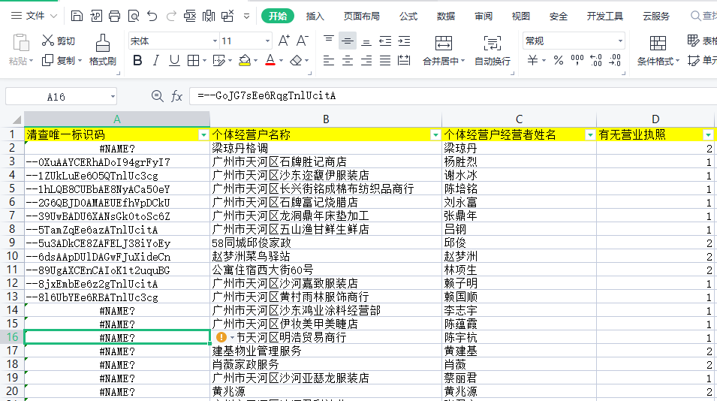Click the 格式刷 format painter brush

102,43
